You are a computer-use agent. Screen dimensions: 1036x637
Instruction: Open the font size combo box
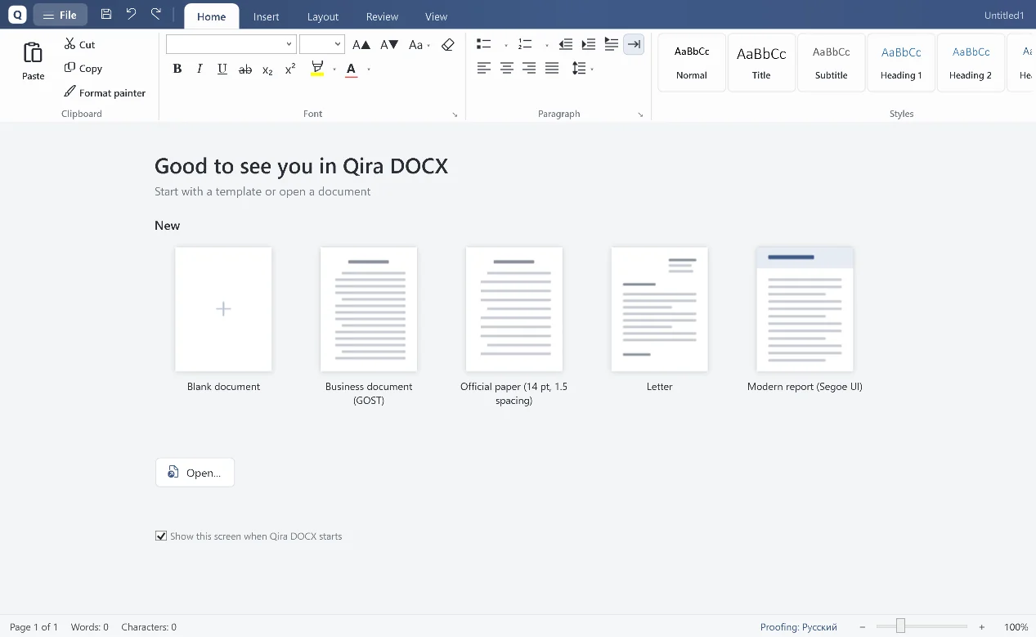pos(322,44)
